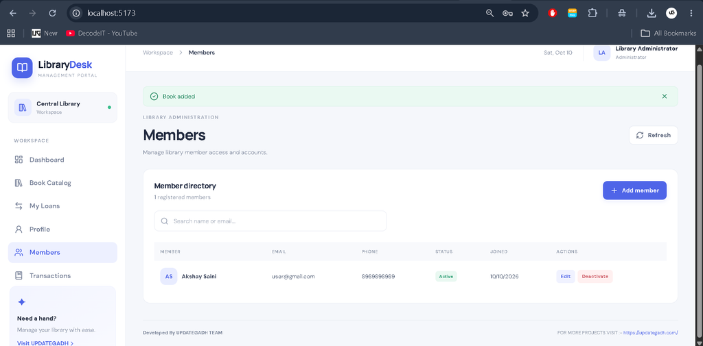Click the Member column header

coord(170,251)
